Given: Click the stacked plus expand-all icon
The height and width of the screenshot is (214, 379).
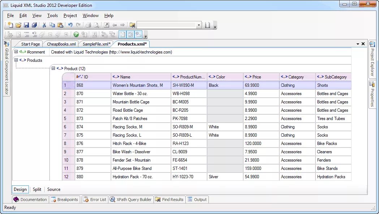Looking at the screenshot, I should (x=58, y=35).
